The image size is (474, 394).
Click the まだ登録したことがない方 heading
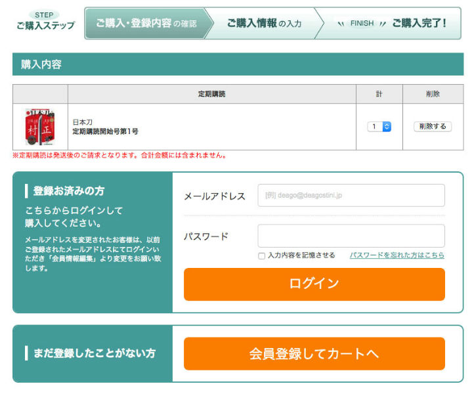click(95, 353)
